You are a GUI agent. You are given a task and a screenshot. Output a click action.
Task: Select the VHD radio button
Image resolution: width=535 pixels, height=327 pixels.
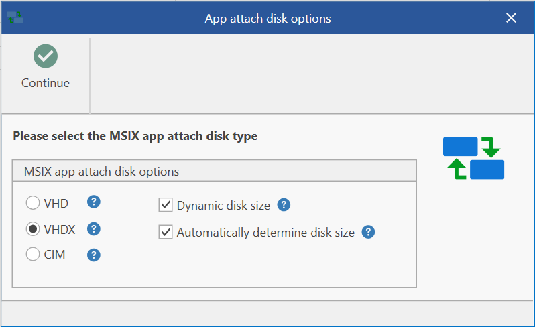pos(32,202)
